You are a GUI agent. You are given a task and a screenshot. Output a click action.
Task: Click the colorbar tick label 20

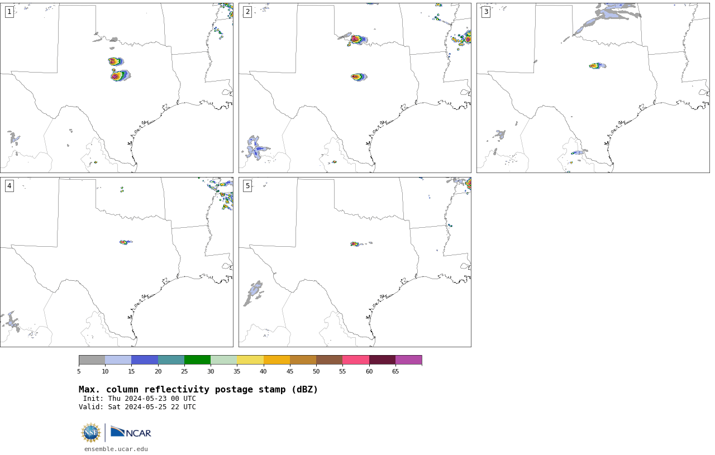[158, 371]
